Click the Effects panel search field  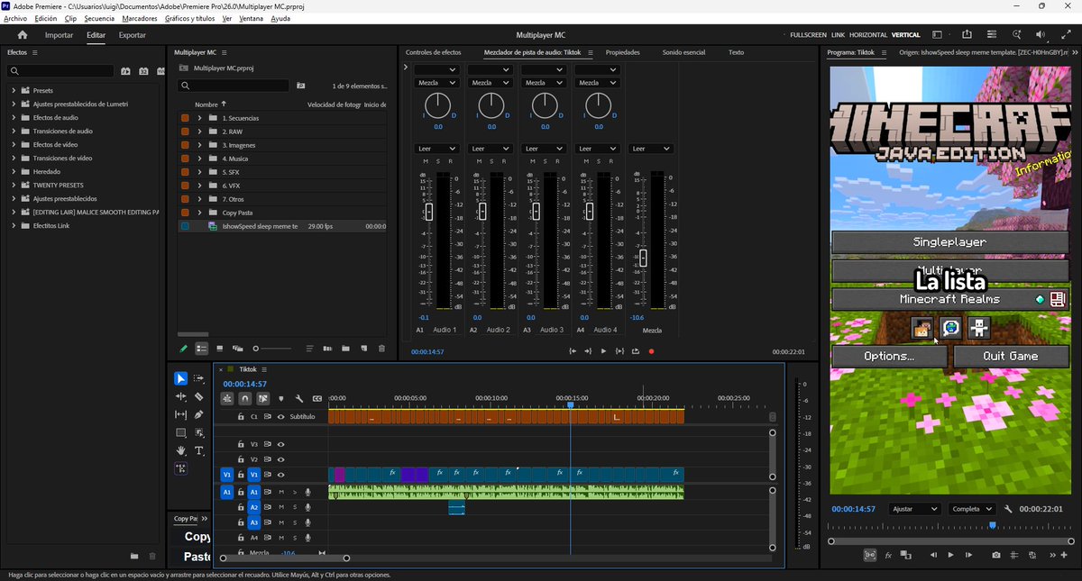[x=61, y=71]
